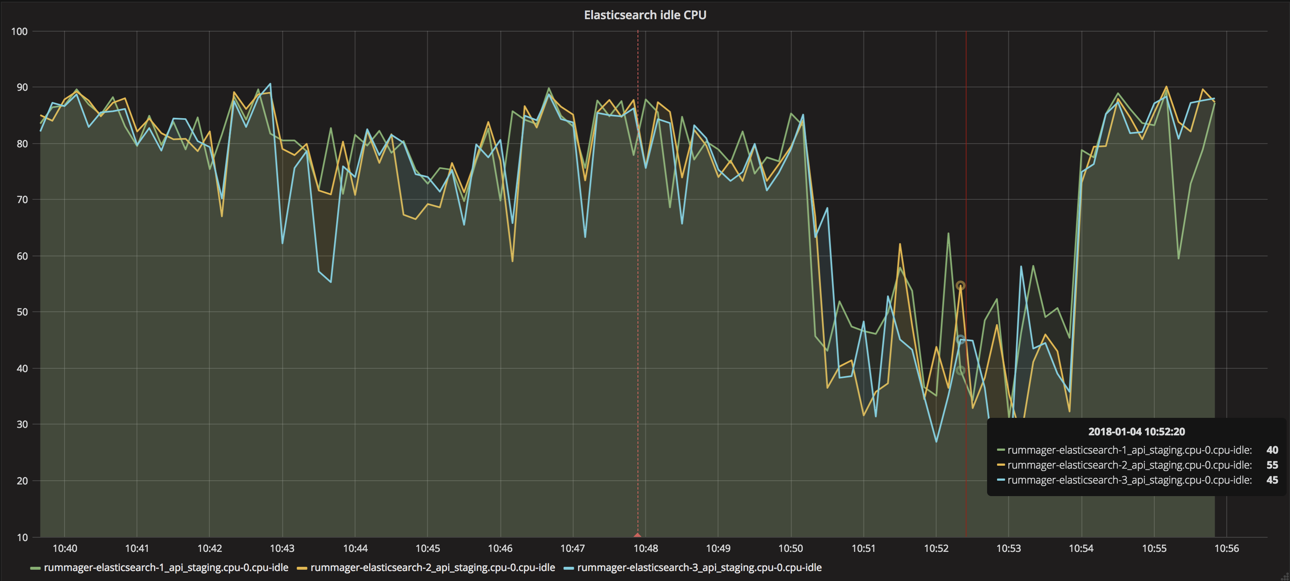Image resolution: width=1290 pixels, height=581 pixels.
Task: Open the Elasticsearch idle CPU panel title menu
Action: click(x=645, y=15)
